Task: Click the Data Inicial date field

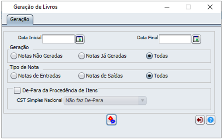Action: click(x=59, y=39)
